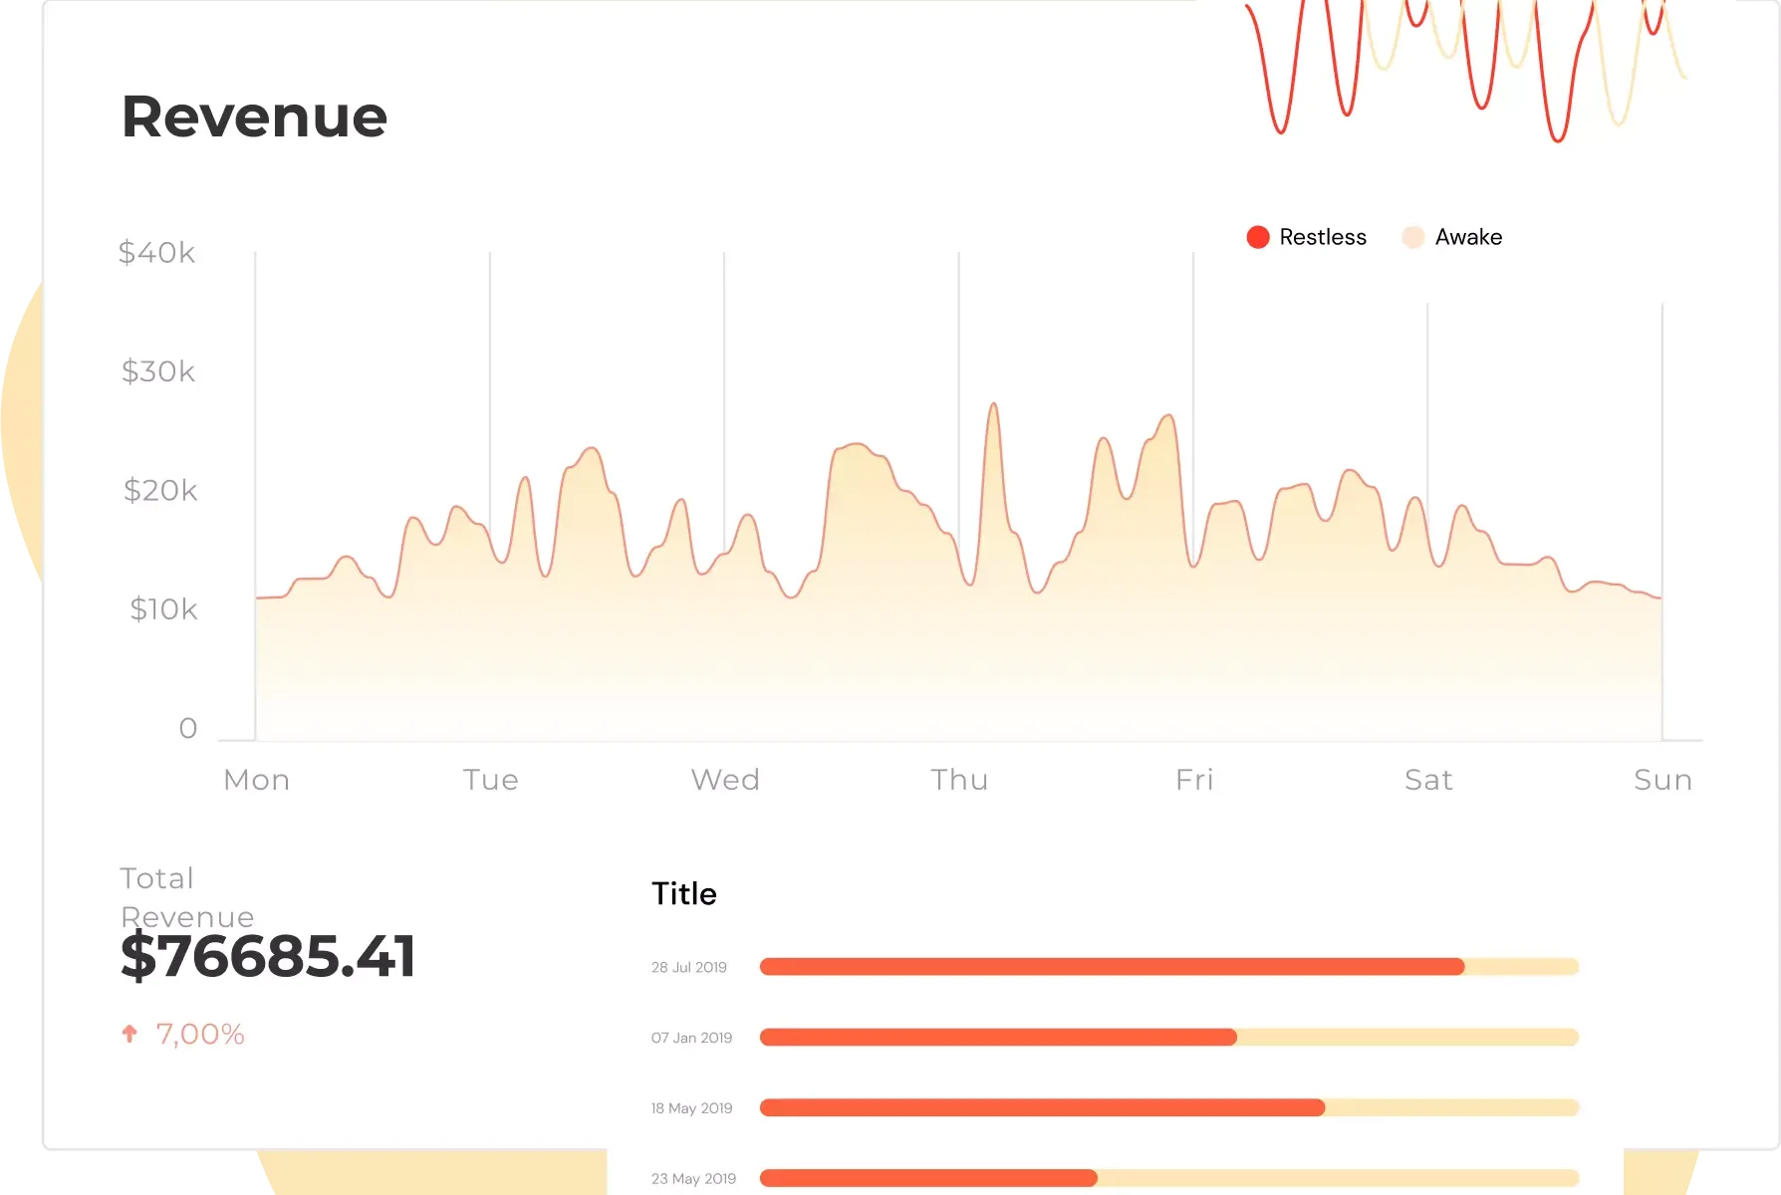The image size is (1781, 1195).
Task: Click the $76685.41 total revenue figure
Action: click(x=267, y=957)
